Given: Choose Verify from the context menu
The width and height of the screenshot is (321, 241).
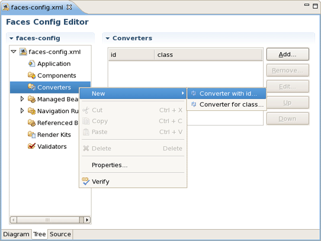Looking at the screenshot, I should click(x=133, y=181).
